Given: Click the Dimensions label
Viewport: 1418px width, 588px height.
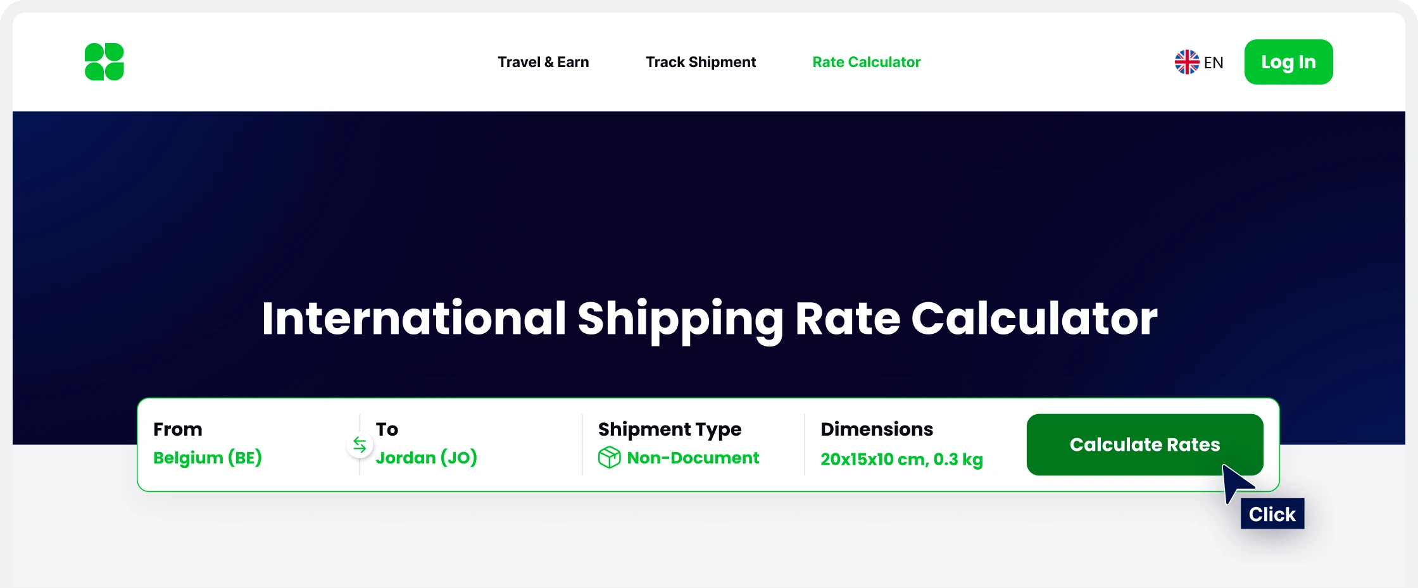Looking at the screenshot, I should [877, 429].
